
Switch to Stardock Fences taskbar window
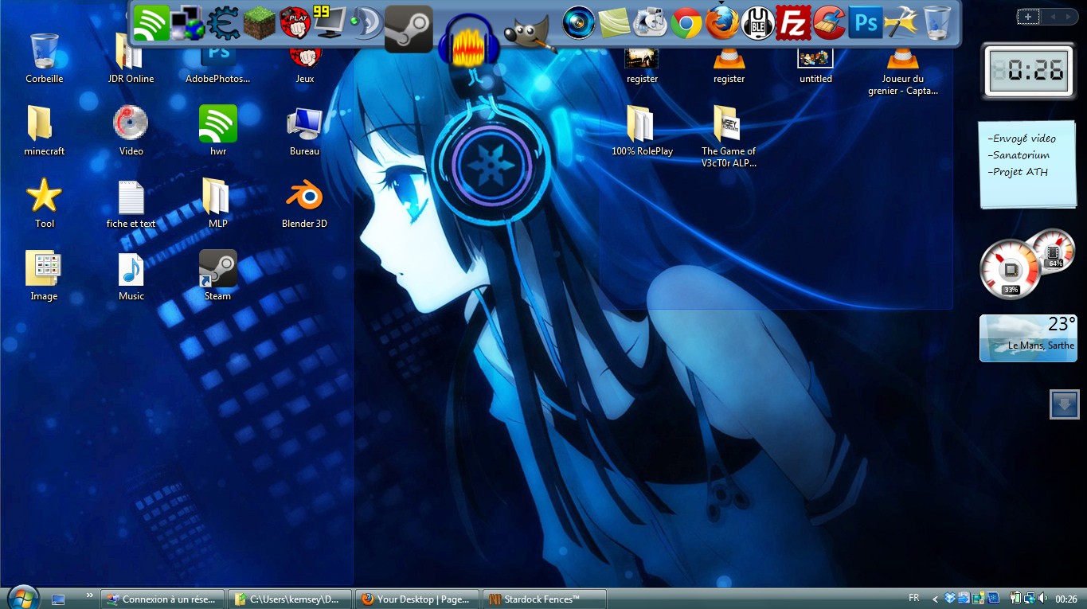[545, 599]
